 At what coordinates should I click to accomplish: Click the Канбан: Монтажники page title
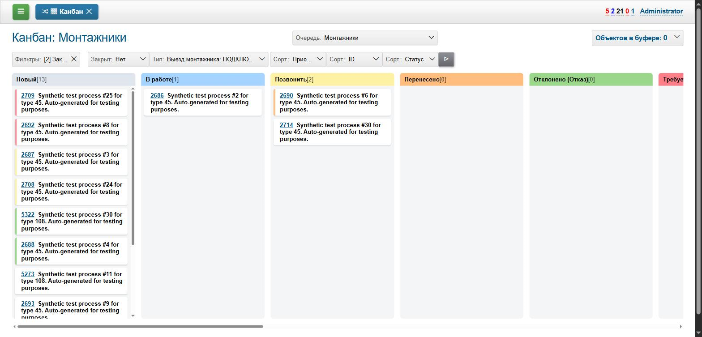tap(69, 37)
